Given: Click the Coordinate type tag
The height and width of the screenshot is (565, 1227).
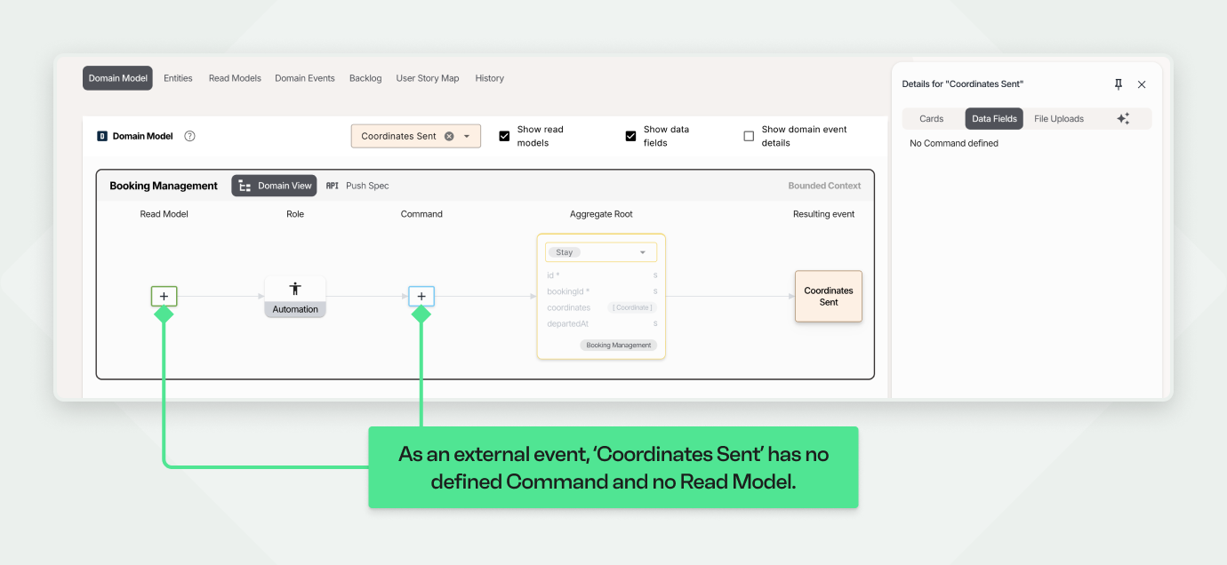Looking at the screenshot, I should (x=632, y=307).
